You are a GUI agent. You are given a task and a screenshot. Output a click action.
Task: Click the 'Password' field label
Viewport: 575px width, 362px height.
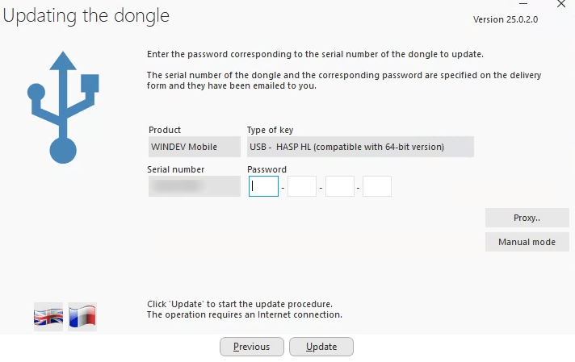[267, 169]
